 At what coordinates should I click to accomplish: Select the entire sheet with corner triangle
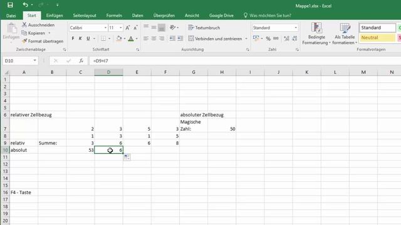click(x=6, y=72)
